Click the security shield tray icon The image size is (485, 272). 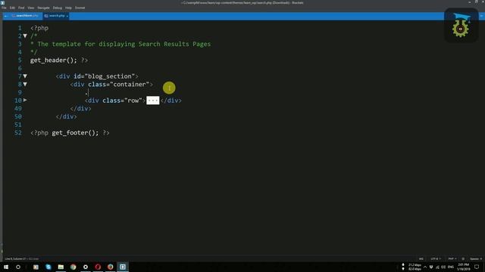[x=431, y=267]
